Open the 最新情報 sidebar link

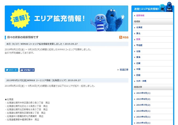(140, 15)
